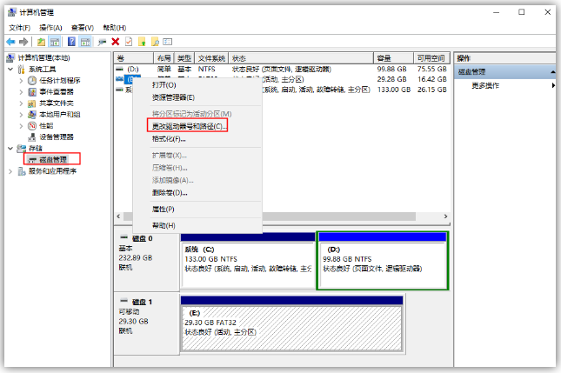This screenshot has width=561, height=373.
Task: Choose 格式化 from the context menu
Action: click(x=169, y=138)
